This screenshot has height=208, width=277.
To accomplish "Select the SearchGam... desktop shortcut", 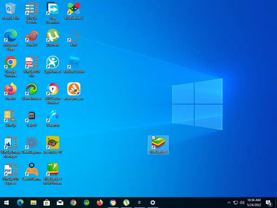I will point(31,171).
